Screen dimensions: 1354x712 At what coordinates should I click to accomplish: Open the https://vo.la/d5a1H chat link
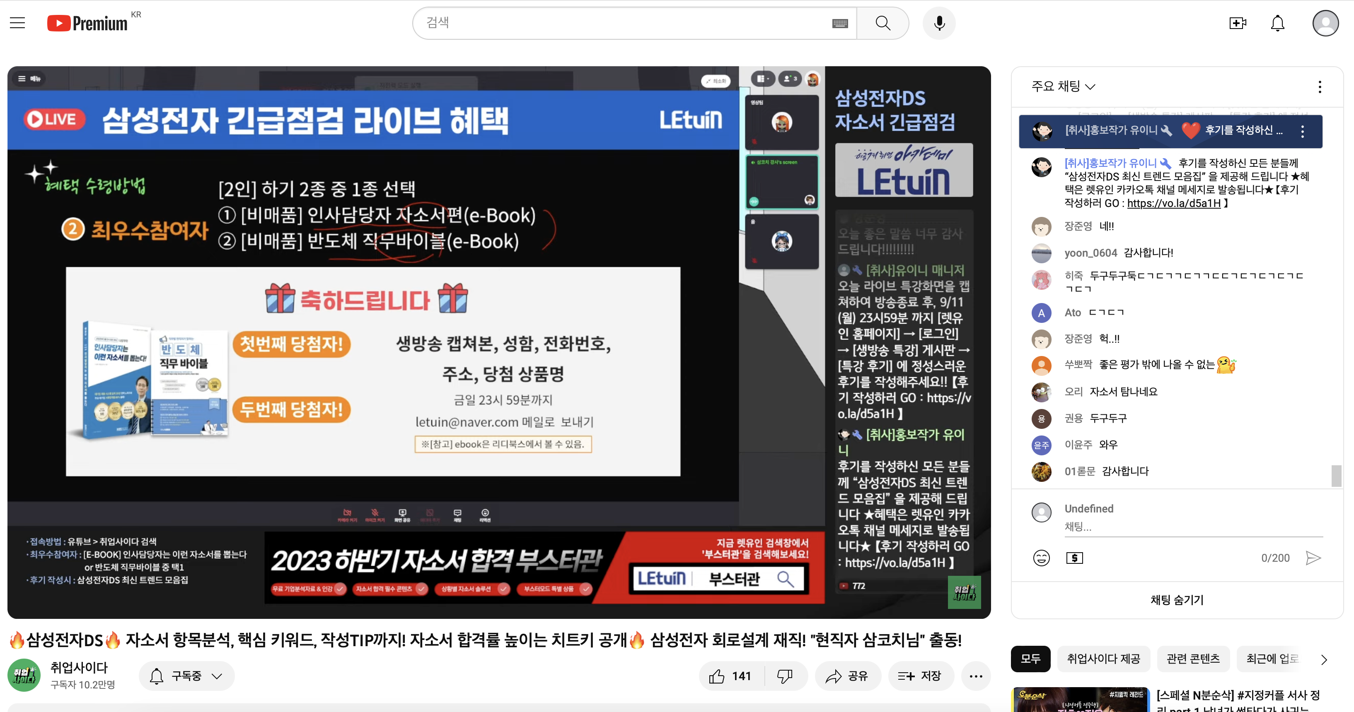click(1174, 203)
